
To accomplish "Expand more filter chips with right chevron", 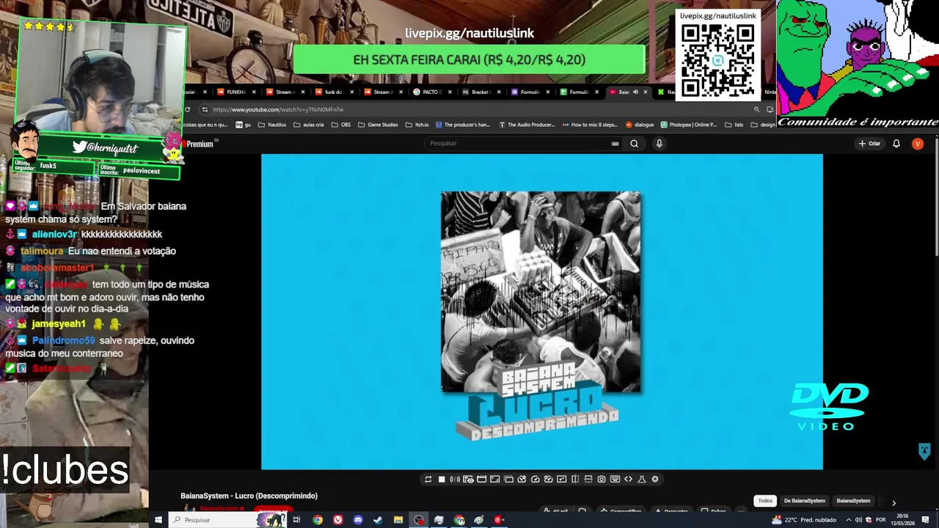I will coord(894,502).
